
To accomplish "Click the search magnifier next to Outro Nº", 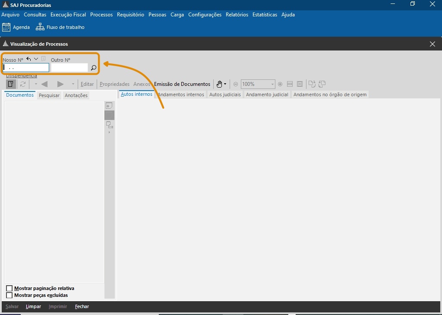I will pos(93,68).
